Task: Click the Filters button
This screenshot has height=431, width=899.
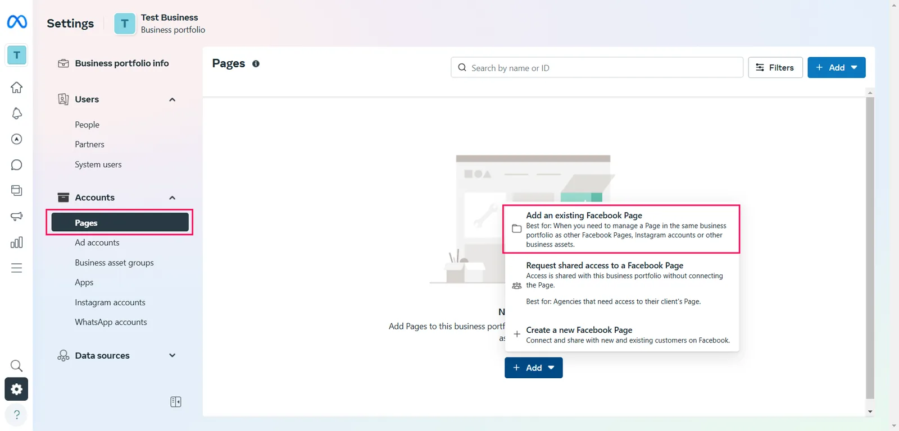Action: [775, 67]
